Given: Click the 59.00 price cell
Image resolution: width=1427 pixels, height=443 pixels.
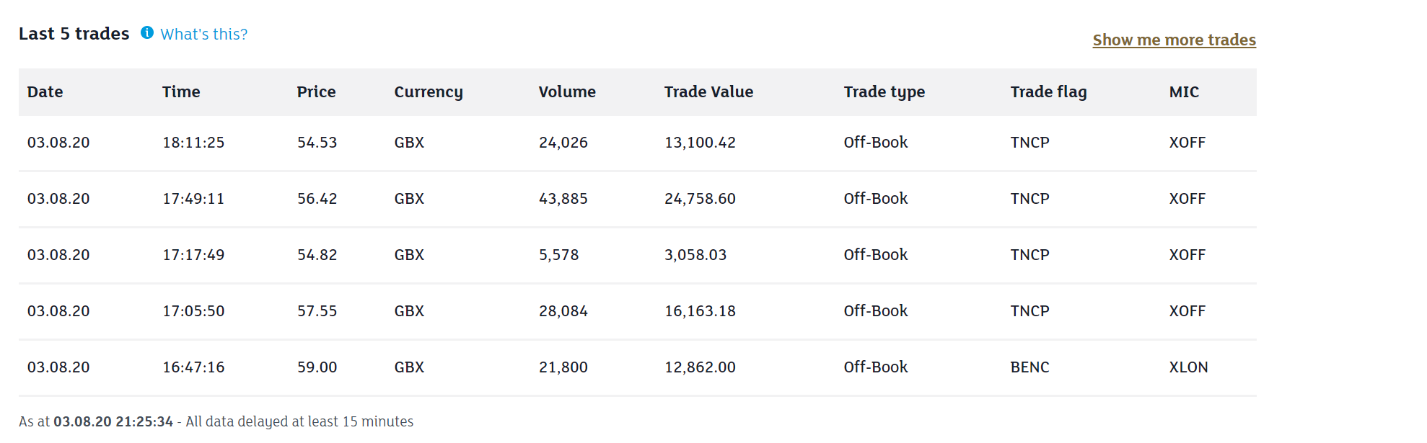Looking at the screenshot, I should tap(317, 367).
